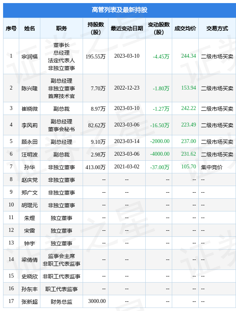Click the average price 105.70
The image size is (236, 311).
click(189, 166)
